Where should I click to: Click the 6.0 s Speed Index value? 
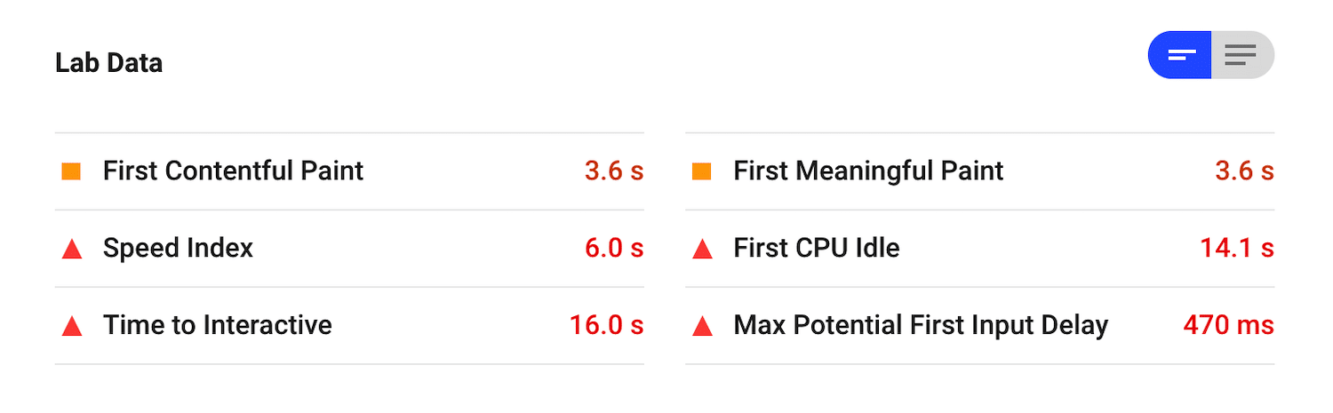click(613, 248)
